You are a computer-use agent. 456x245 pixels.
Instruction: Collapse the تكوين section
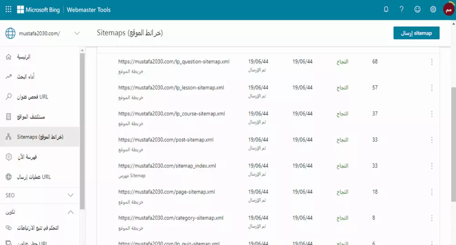pos(70,212)
